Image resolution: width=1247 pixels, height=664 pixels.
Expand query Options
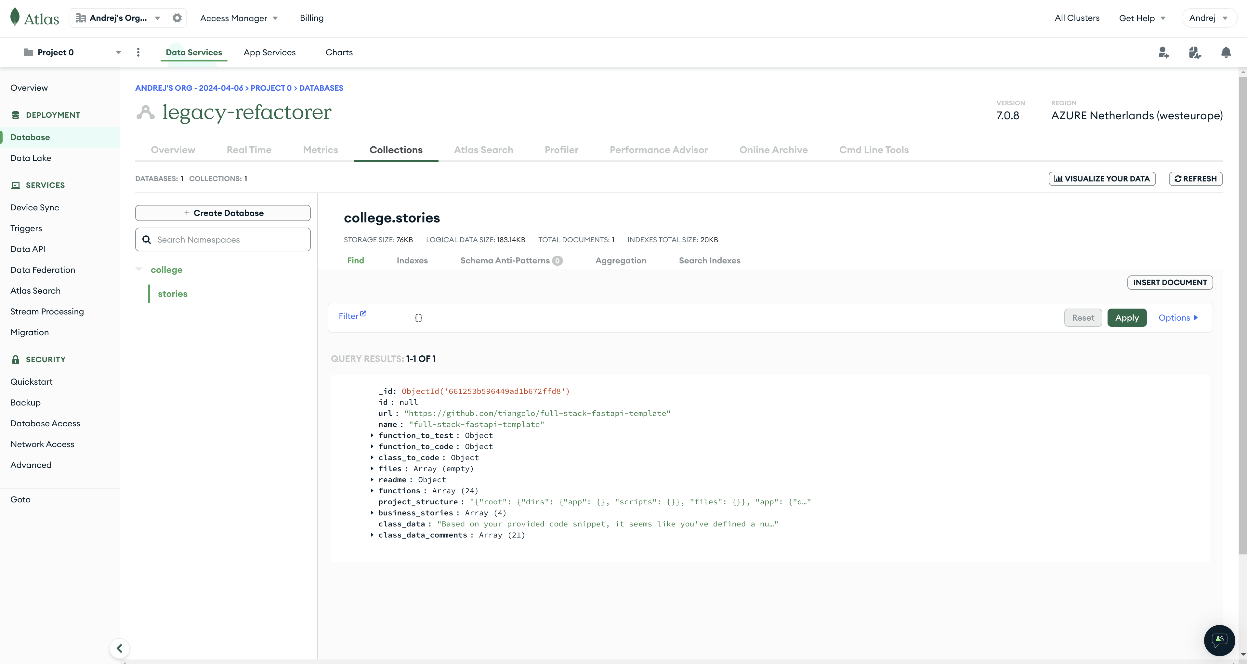(x=1178, y=318)
